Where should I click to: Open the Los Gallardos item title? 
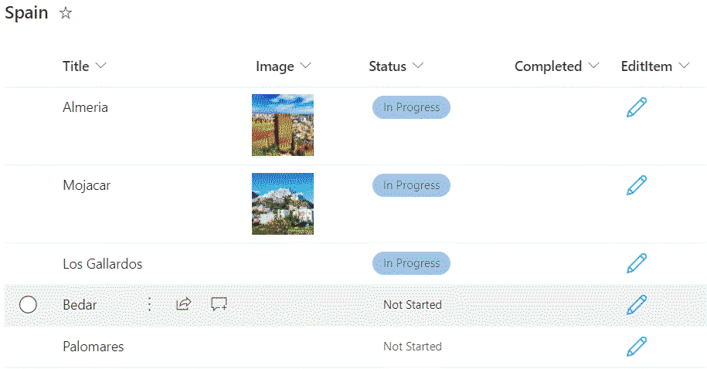click(102, 263)
